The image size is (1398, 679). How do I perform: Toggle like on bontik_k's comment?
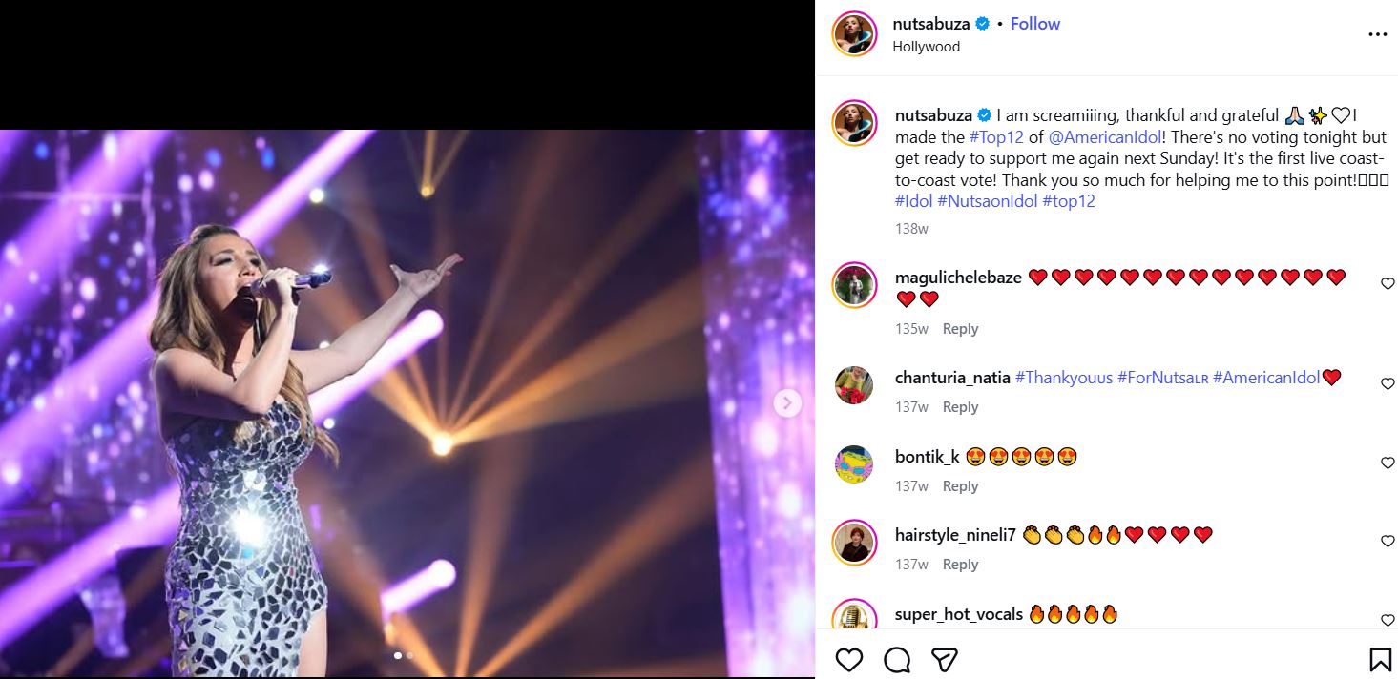1387,463
